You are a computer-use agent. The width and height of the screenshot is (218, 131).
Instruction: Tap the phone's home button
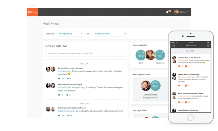(191, 118)
